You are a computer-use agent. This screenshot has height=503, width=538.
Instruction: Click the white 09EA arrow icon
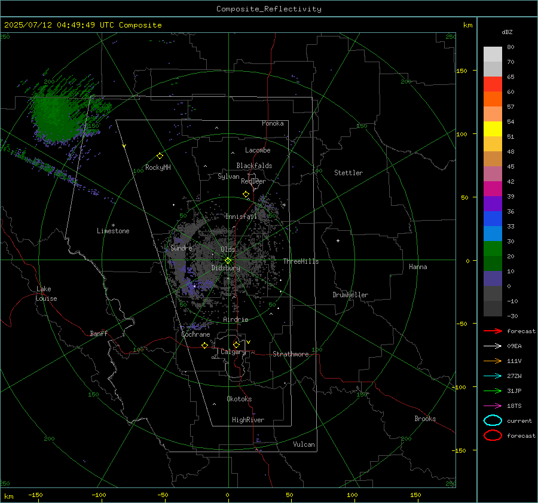493,346
